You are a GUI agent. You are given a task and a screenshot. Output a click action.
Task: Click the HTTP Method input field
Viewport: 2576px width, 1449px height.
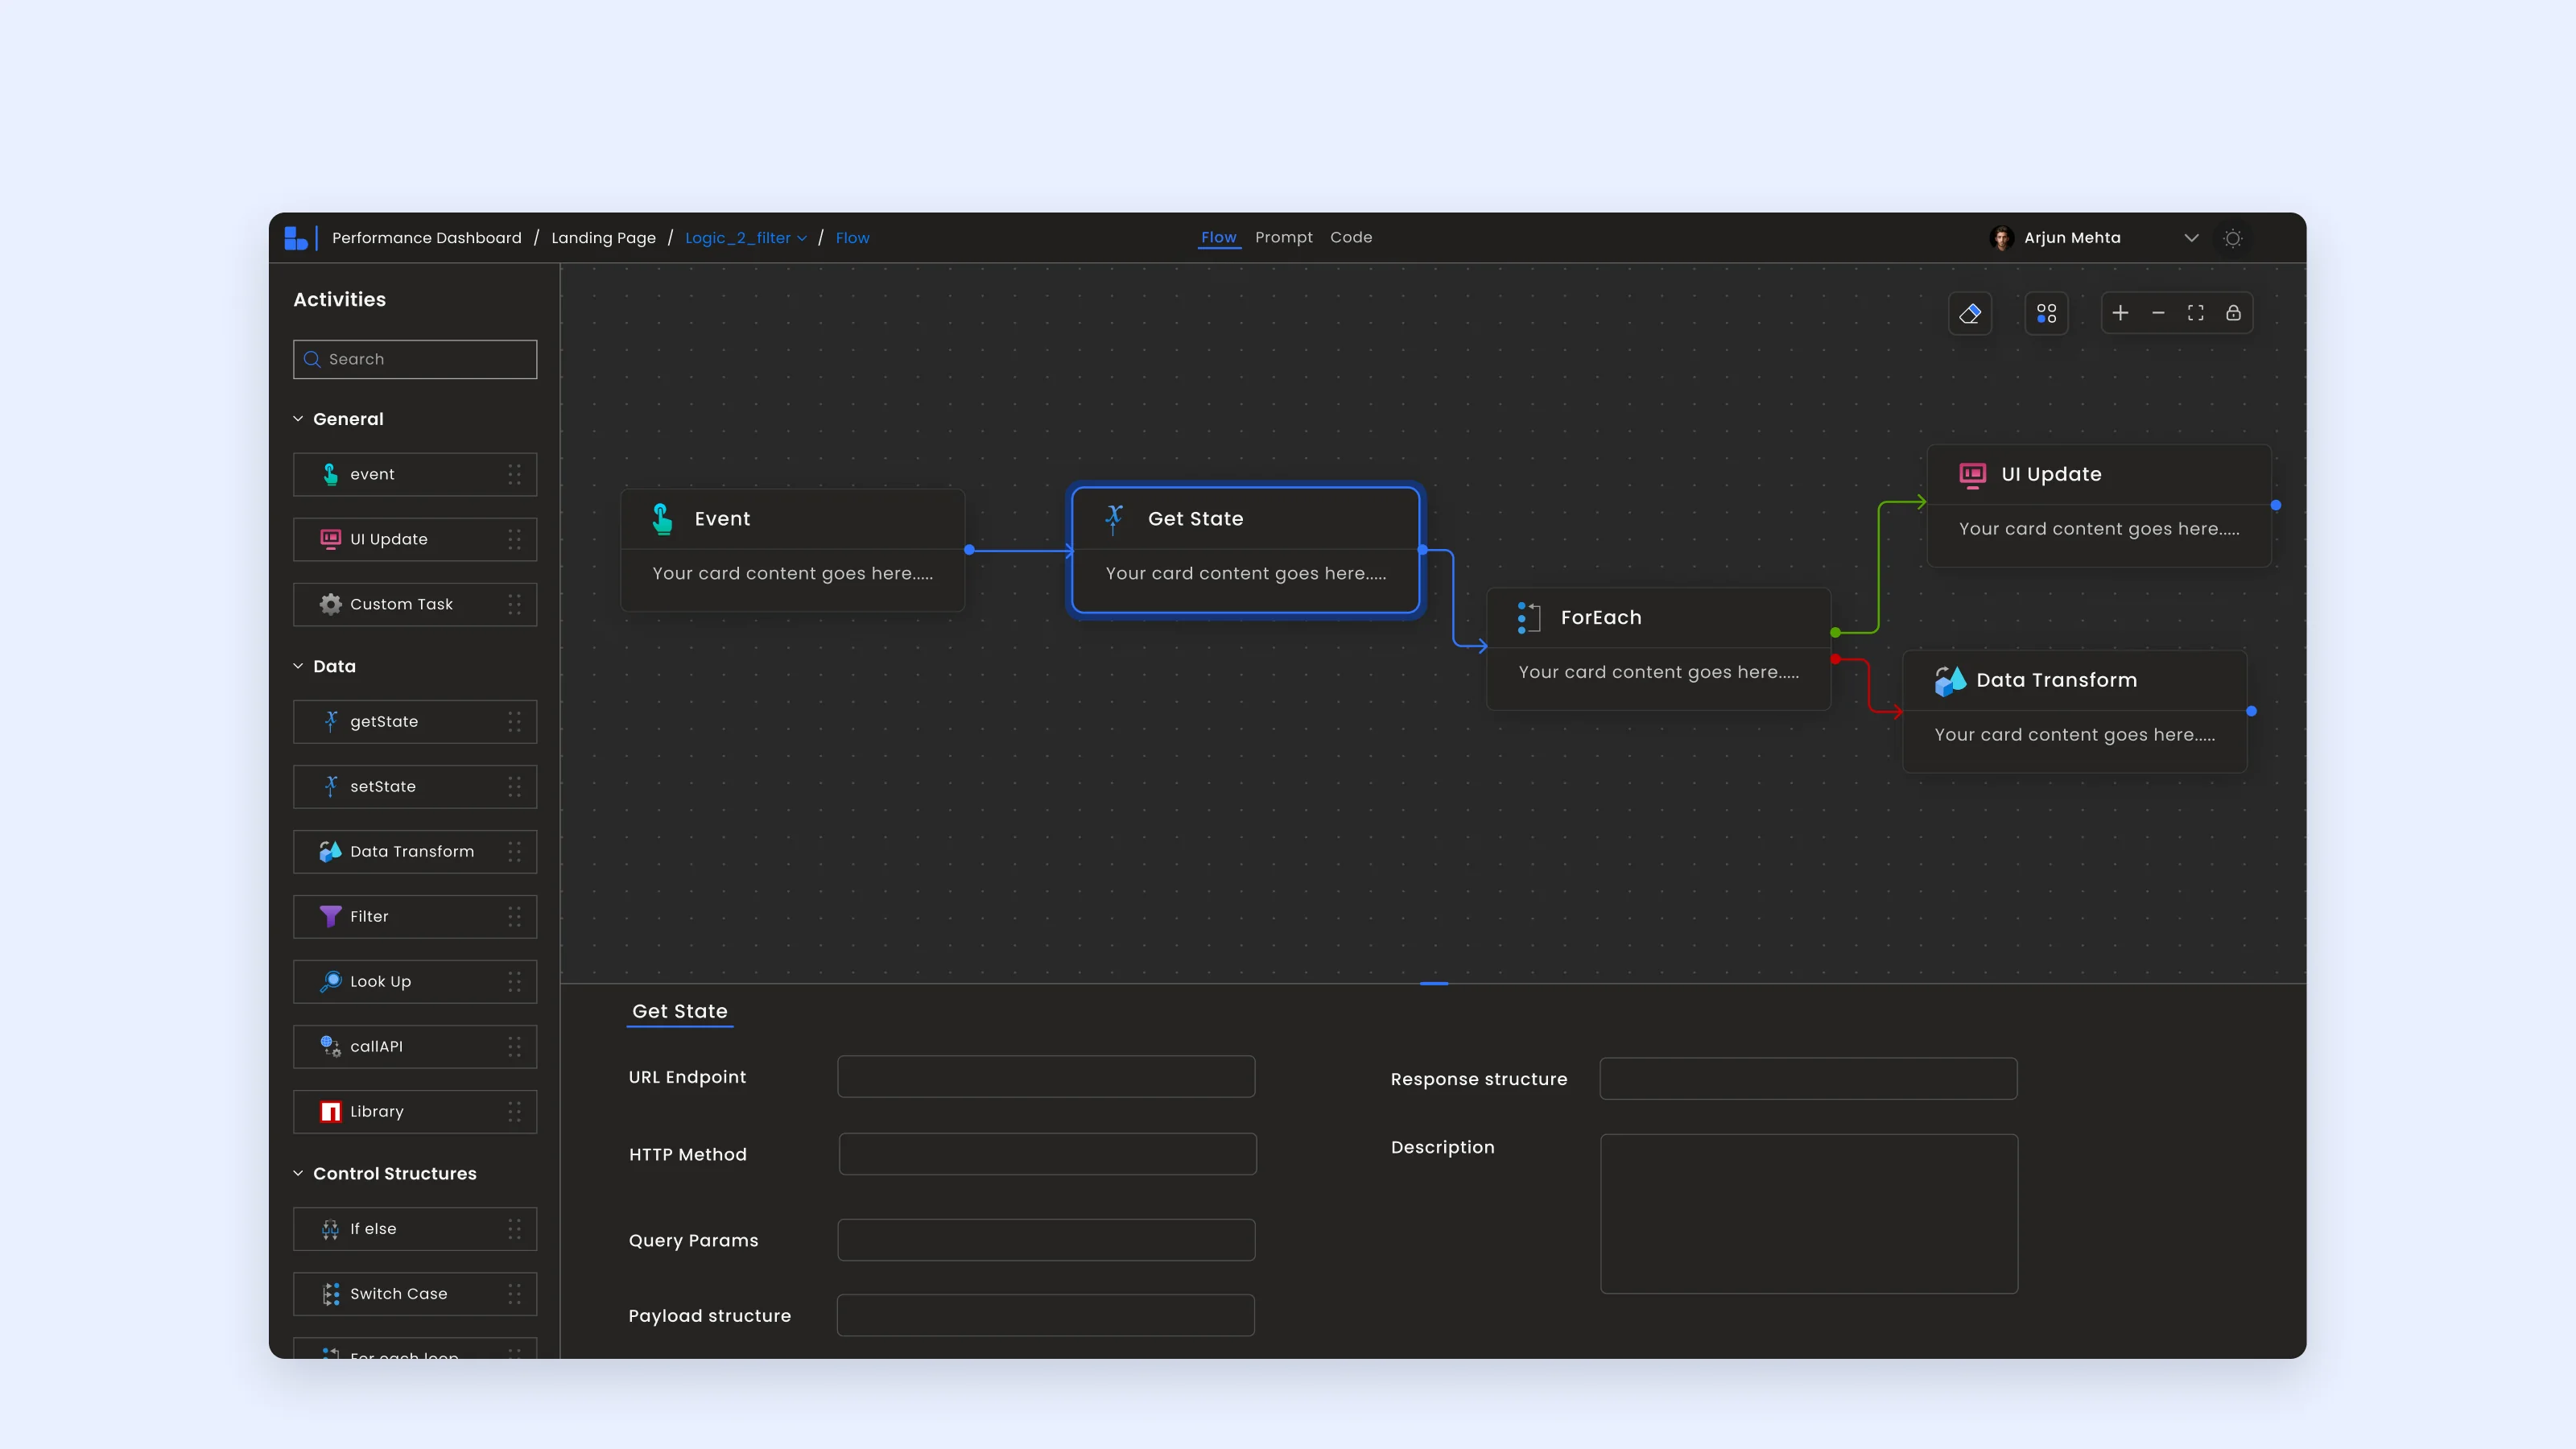pos(1047,1154)
